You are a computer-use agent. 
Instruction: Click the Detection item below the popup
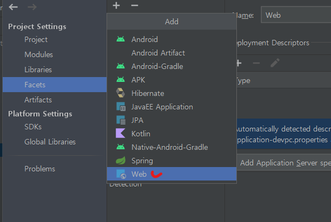[x=125, y=185]
